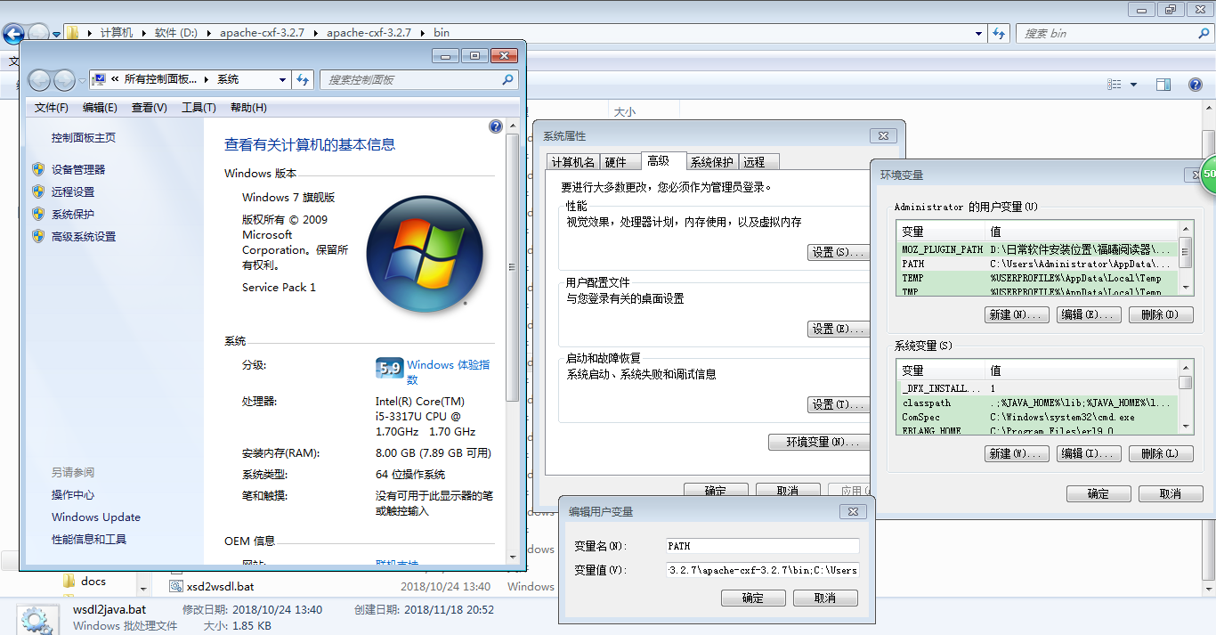The image size is (1216, 635).
Task: Click 编辑(E) under user variables
Action: pyautogui.click(x=1090, y=315)
